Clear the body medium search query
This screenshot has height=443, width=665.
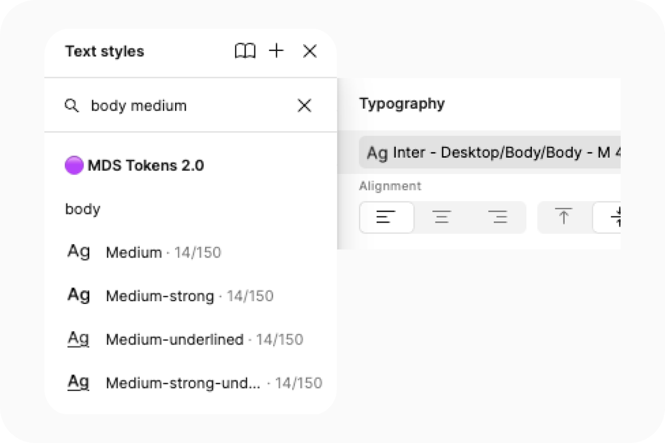point(304,105)
